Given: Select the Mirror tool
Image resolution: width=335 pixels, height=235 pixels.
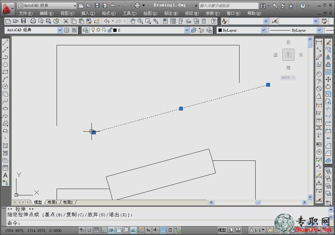Looking at the screenshot, I should 328,57.
